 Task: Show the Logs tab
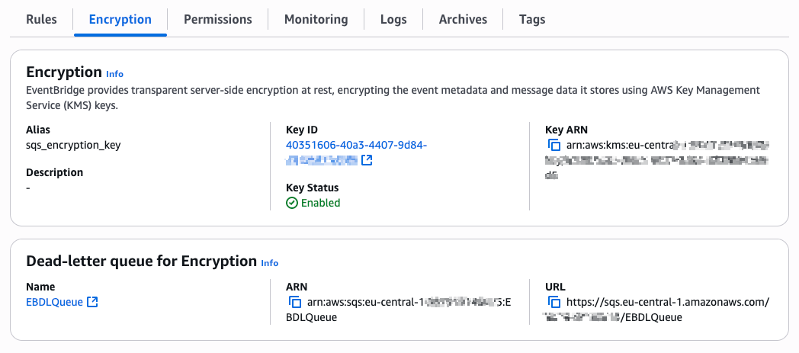pos(393,19)
